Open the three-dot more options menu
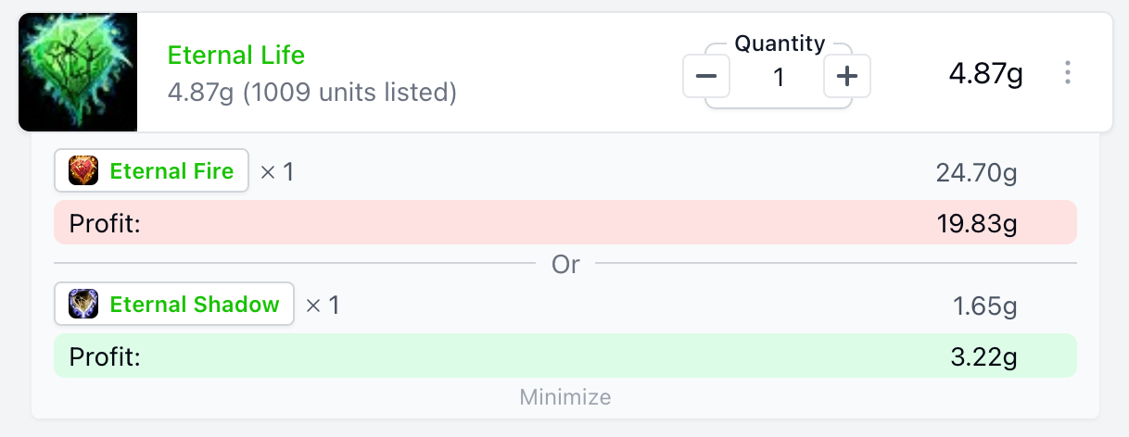Viewport: 1129px width, 437px height. 1068,73
